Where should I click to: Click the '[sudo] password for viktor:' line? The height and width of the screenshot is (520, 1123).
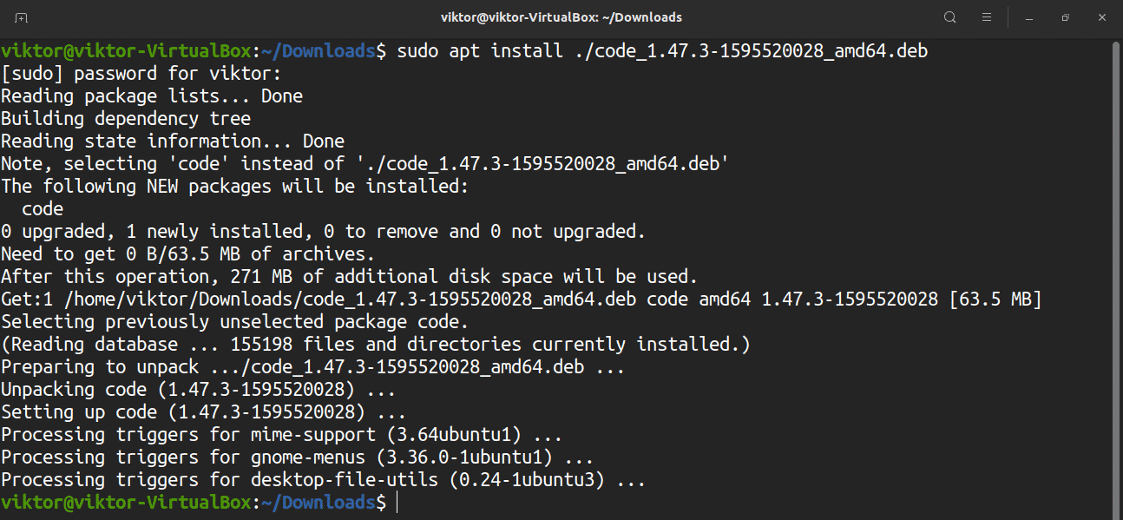click(141, 74)
